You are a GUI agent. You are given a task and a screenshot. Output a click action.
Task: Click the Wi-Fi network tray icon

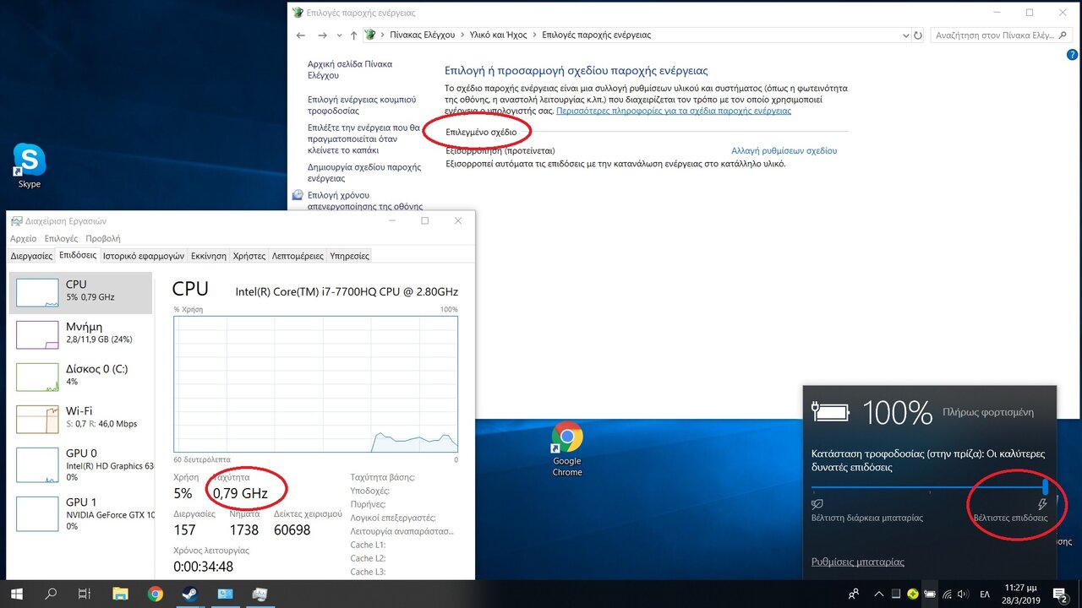[948, 594]
